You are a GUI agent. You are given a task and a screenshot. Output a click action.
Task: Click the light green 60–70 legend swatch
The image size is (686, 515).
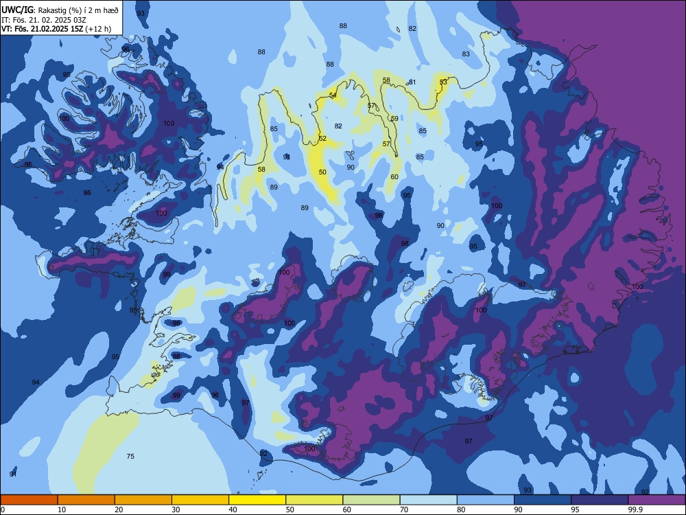[x=371, y=500]
